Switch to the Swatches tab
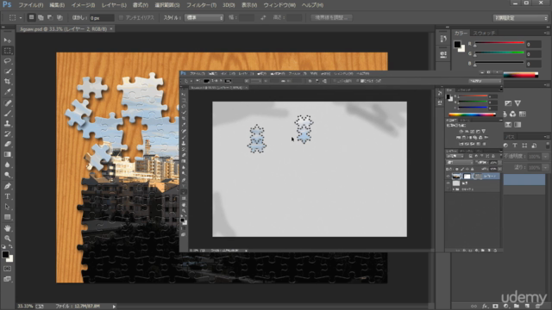 click(x=484, y=33)
